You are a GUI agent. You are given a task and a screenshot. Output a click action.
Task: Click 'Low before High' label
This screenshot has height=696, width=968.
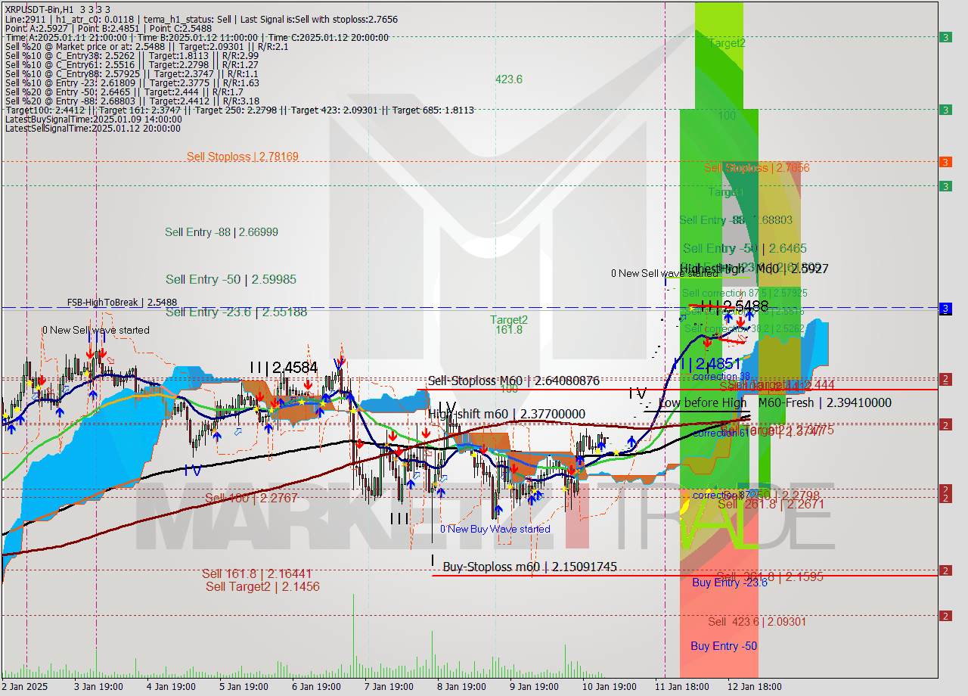tap(703, 403)
